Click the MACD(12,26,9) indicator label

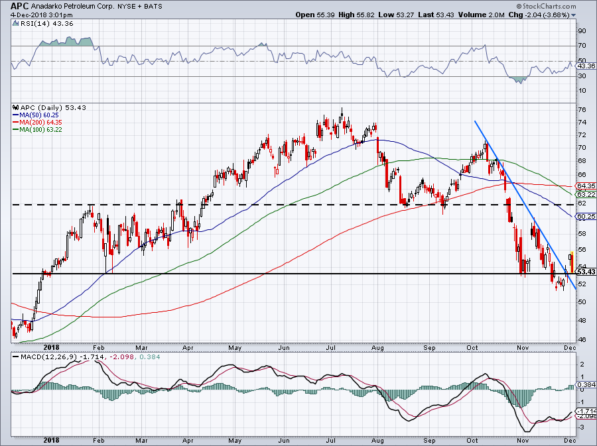(48, 357)
